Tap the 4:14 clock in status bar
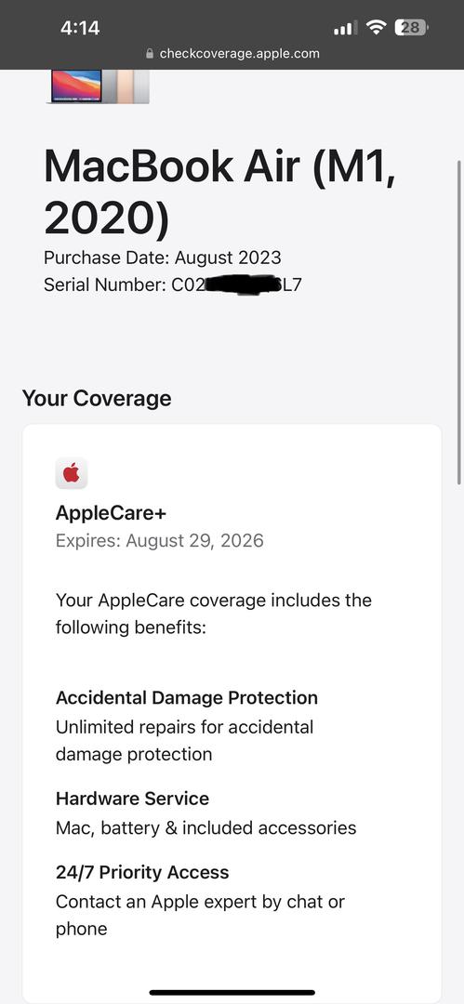Image resolution: width=464 pixels, height=1004 pixels. coord(80,28)
